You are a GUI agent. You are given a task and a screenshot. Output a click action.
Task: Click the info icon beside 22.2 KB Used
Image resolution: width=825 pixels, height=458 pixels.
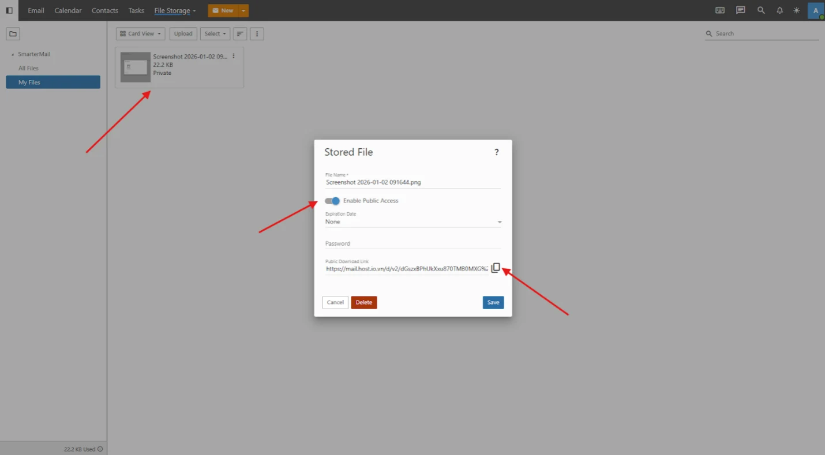click(x=100, y=449)
